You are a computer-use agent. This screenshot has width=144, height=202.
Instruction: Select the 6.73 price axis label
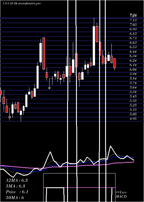133,38
